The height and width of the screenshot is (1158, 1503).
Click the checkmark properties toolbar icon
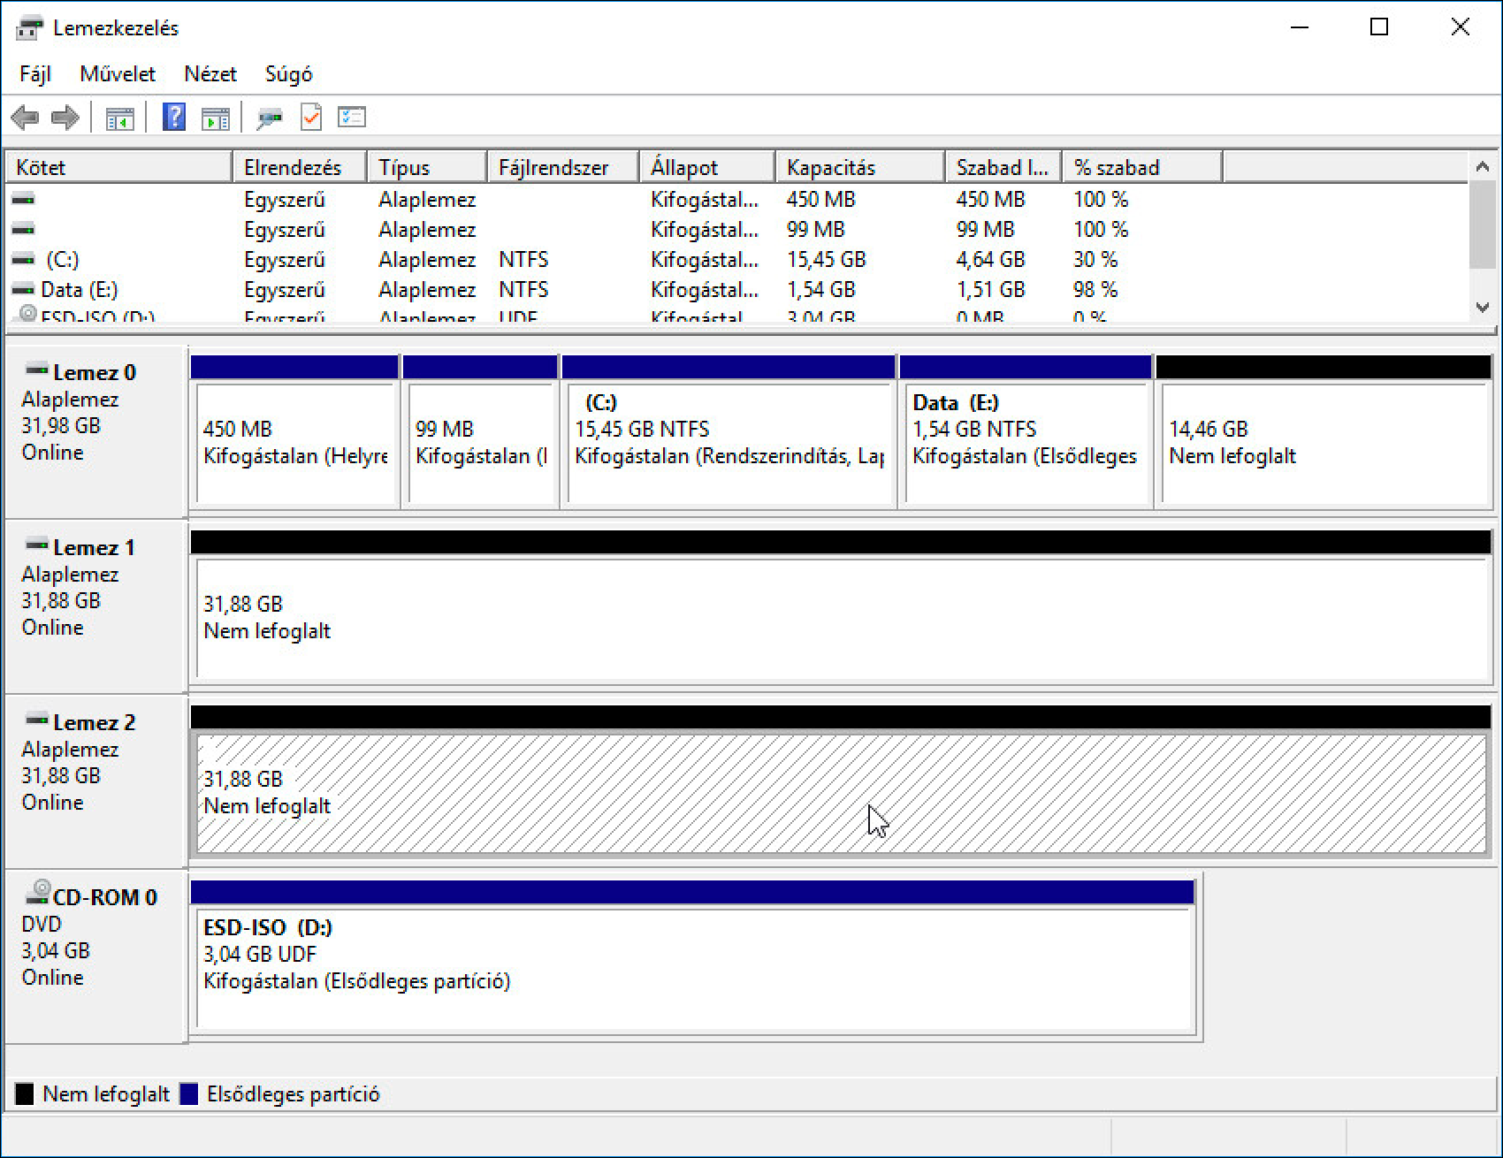311,117
